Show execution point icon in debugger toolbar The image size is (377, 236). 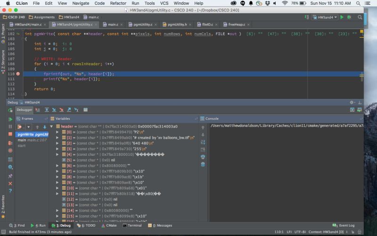click(x=38, y=110)
